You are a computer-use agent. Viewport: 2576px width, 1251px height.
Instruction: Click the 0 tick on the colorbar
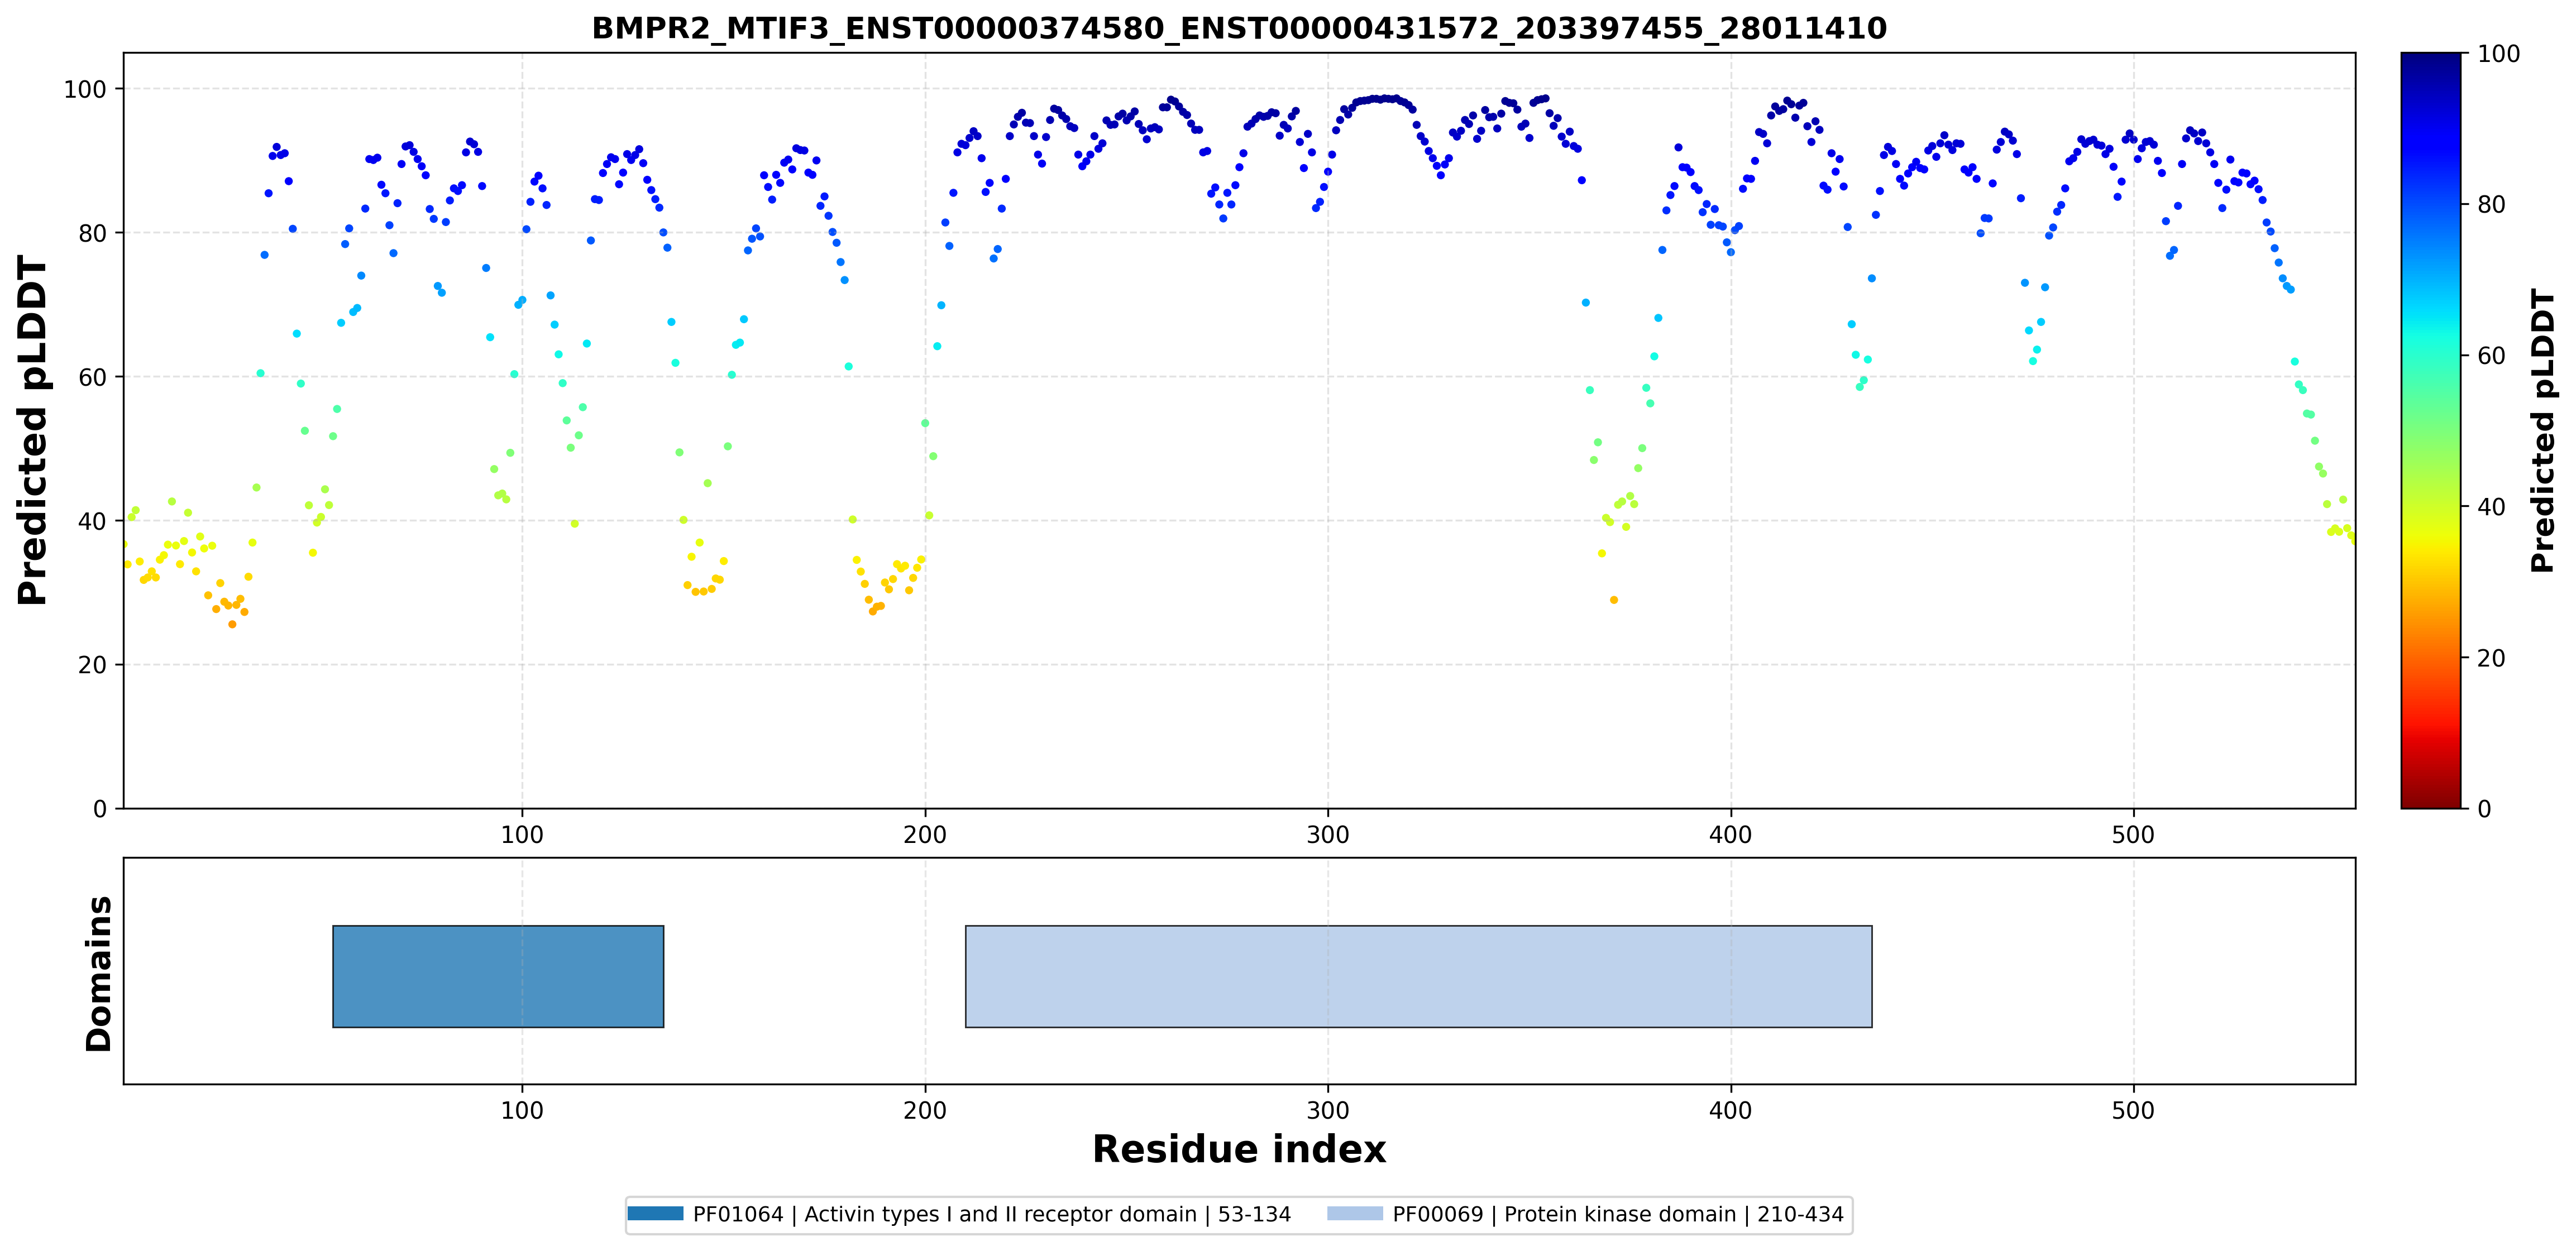coord(2485,809)
